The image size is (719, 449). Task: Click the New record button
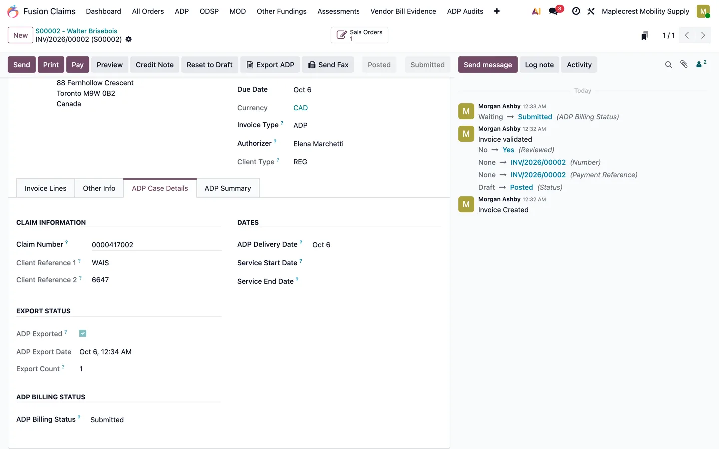tap(21, 35)
